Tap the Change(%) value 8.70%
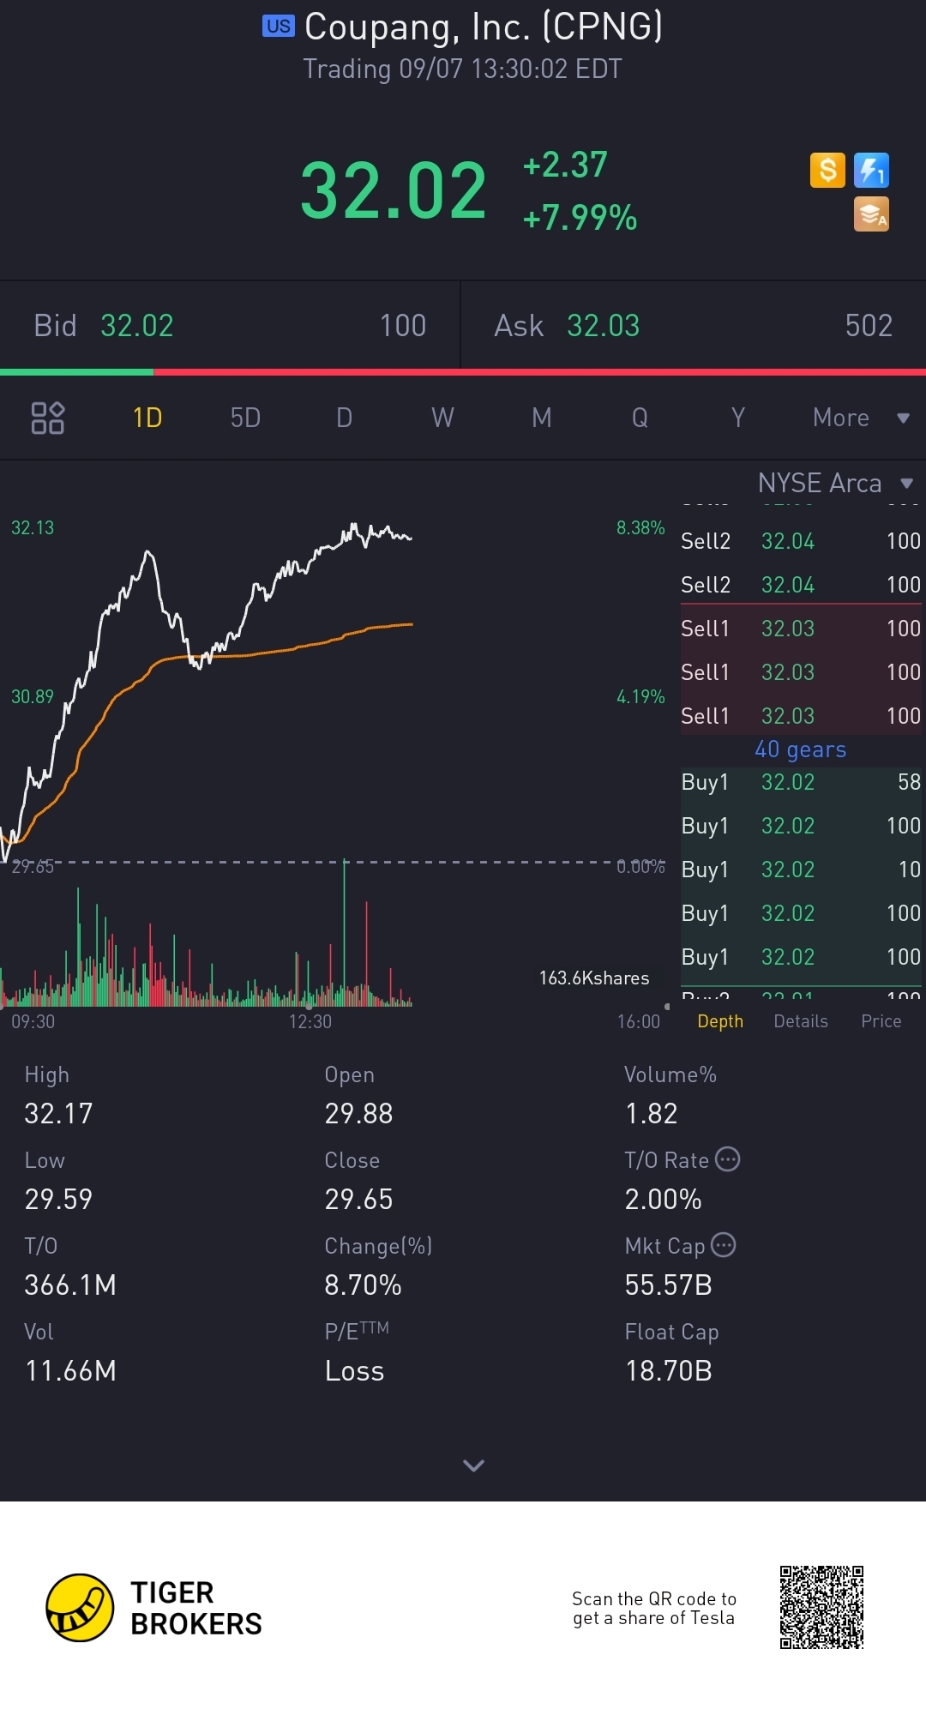Image resolution: width=926 pixels, height=1715 pixels. click(363, 1285)
